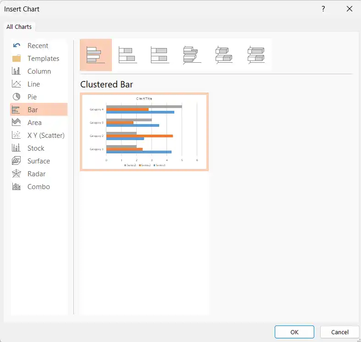Click the Combo chart category icon
The width and height of the screenshot is (361, 342).
16,186
